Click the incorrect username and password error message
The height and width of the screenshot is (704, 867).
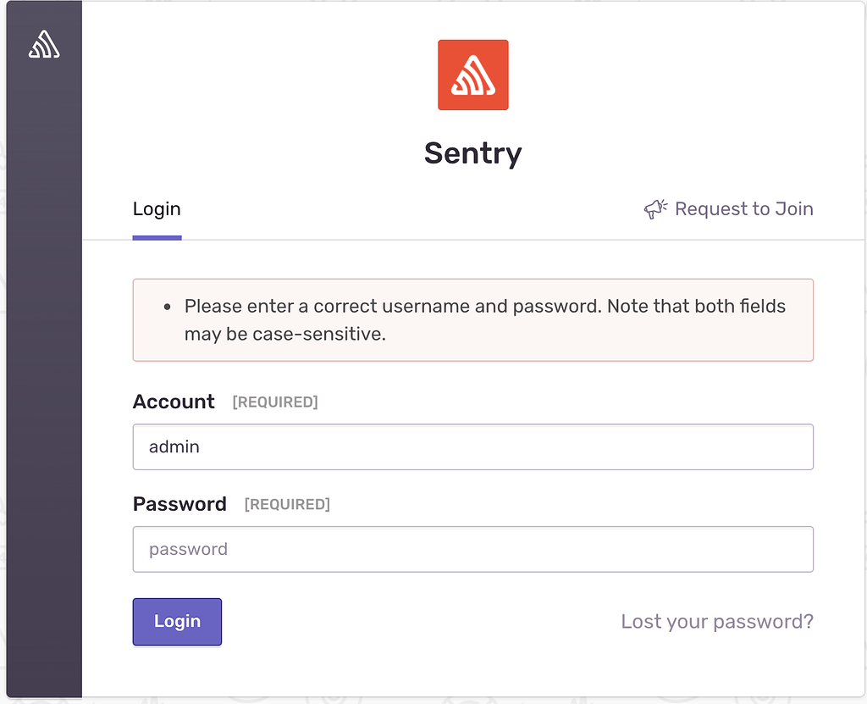[x=484, y=319]
